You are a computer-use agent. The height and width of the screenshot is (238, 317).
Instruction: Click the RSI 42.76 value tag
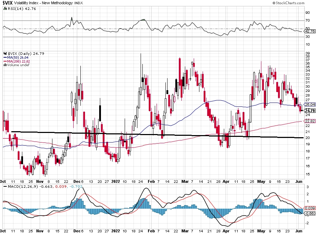pyautogui.click(x=310, y=31)
